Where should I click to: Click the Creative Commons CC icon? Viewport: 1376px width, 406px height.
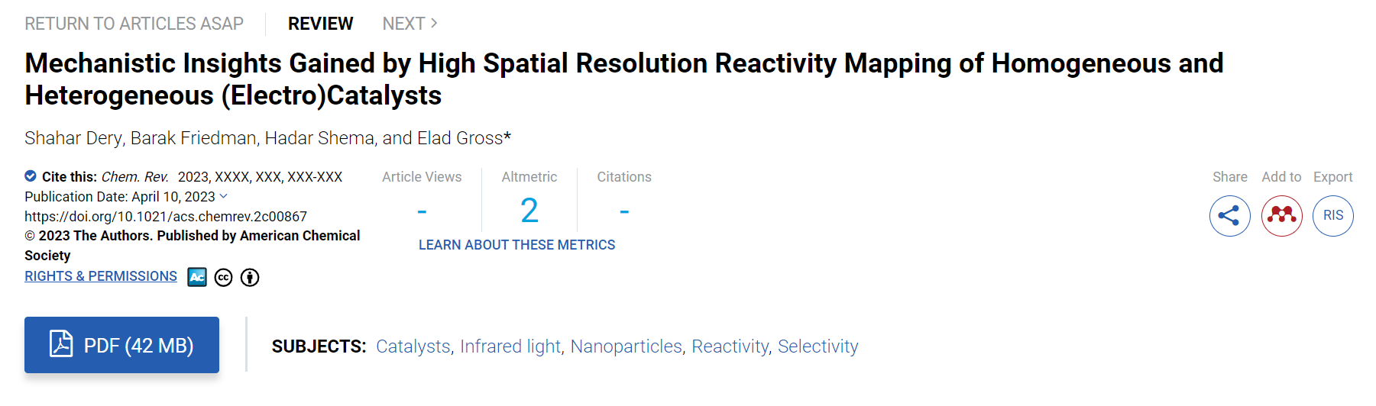223,278
